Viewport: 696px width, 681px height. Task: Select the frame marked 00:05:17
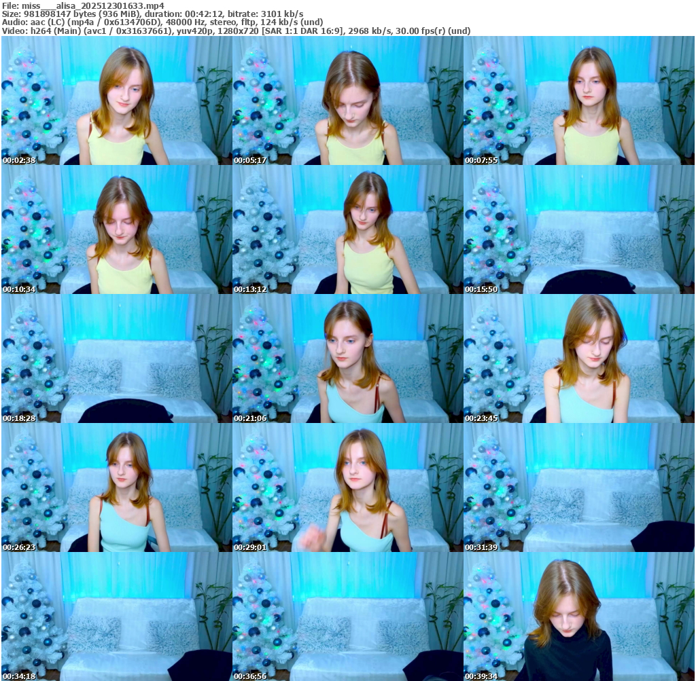coord(347,100)
